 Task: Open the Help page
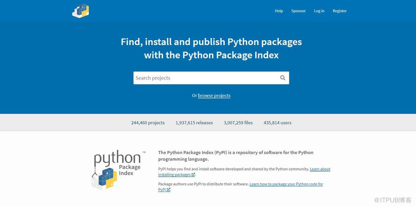[279, 11]
